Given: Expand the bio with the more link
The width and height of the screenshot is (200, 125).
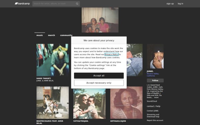Looking at the screenshot, I should pyautogui.click(x=156, y=97).
